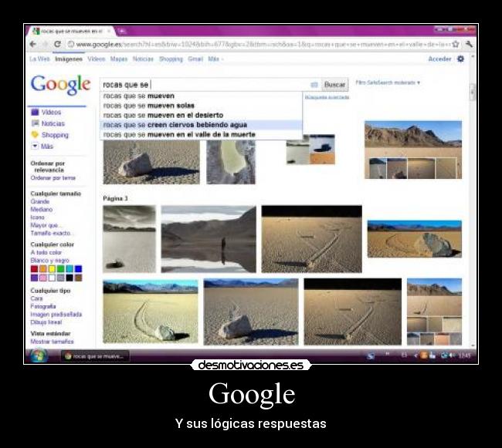Open thumbnail of person reflected in lake
The image size is (502, 448).
(209, 239)
